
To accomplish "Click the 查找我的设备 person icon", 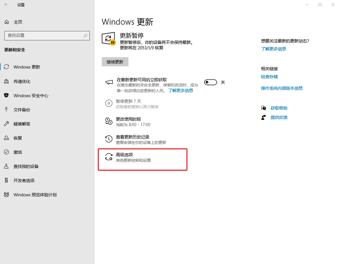I will (7, 166).
